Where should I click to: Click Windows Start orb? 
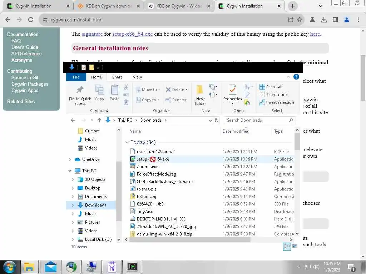9,267
